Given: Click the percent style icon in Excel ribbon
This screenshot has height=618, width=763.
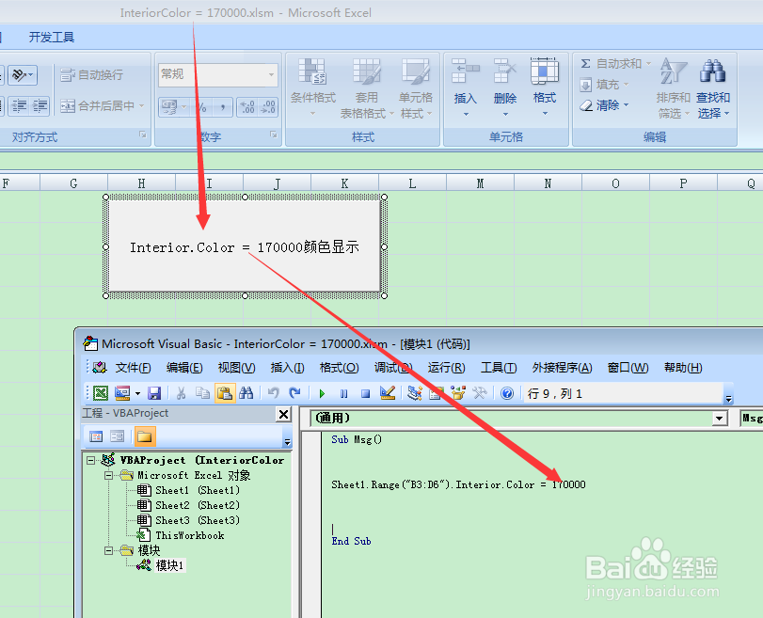Looking at the screenshot, I should point(201,107).
